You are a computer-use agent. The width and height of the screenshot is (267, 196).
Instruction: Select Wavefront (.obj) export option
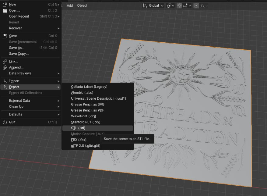point(97,116)
